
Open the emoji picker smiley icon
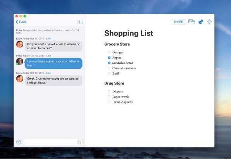[x=79, y=142]
